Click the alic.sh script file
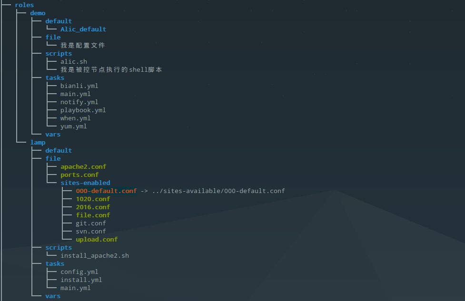 (74, 62)
